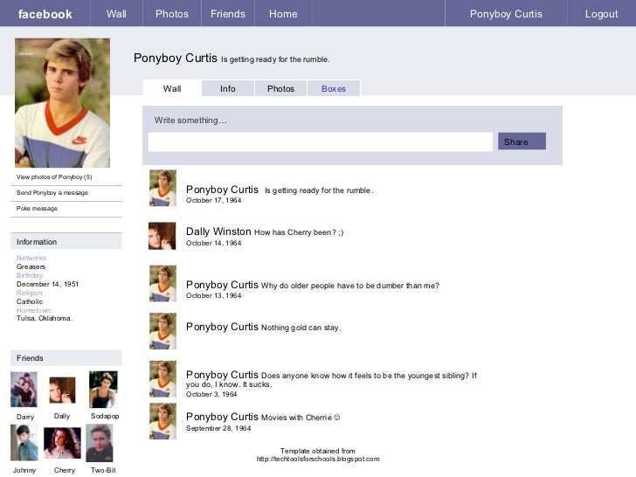This screenshot has height=477, width=636.
Task: Open Two-Bit's friend thumbnail
Action: click(x=100, y=443)
